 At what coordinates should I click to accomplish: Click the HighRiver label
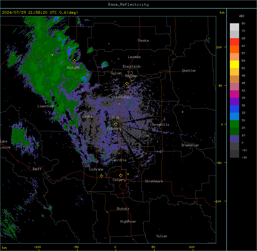point(128,221)
